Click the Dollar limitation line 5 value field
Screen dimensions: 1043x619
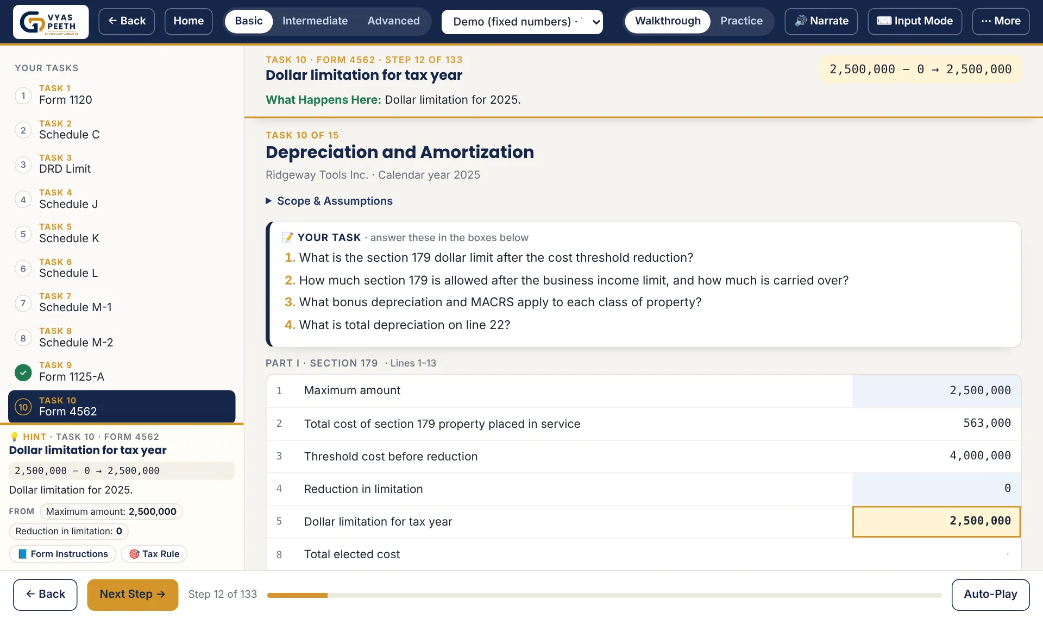937,522
